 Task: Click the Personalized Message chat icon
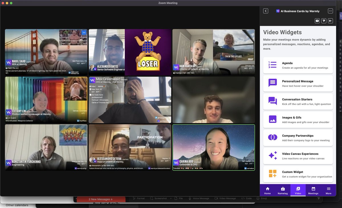[x=272, y=83]
